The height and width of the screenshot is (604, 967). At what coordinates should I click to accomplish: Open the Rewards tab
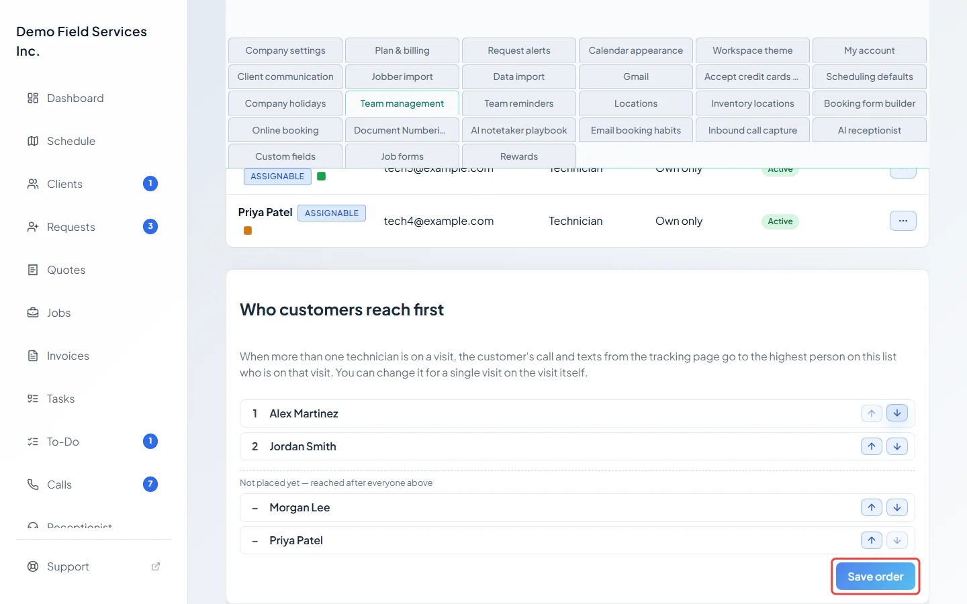point(519,156)
